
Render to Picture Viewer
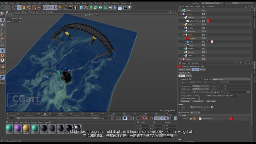pyautogui.click(x=70, y=7)
